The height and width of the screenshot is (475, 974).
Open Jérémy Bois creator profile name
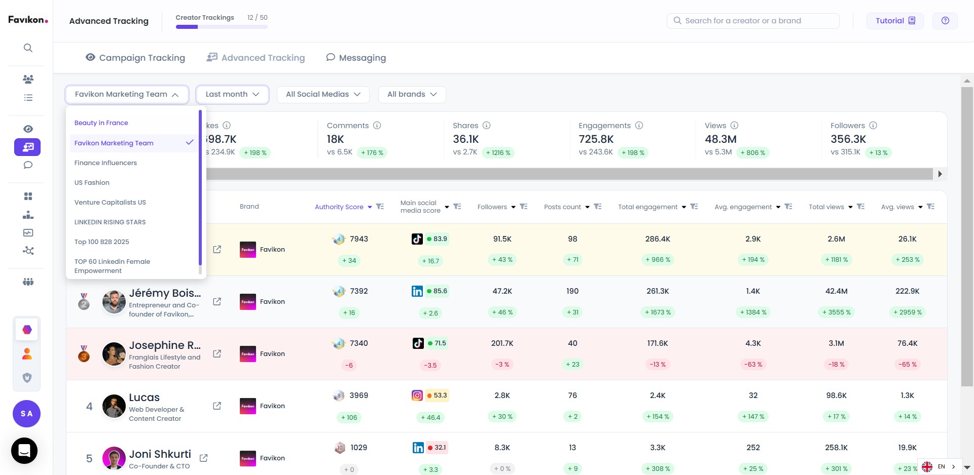[x=165, y=293]
